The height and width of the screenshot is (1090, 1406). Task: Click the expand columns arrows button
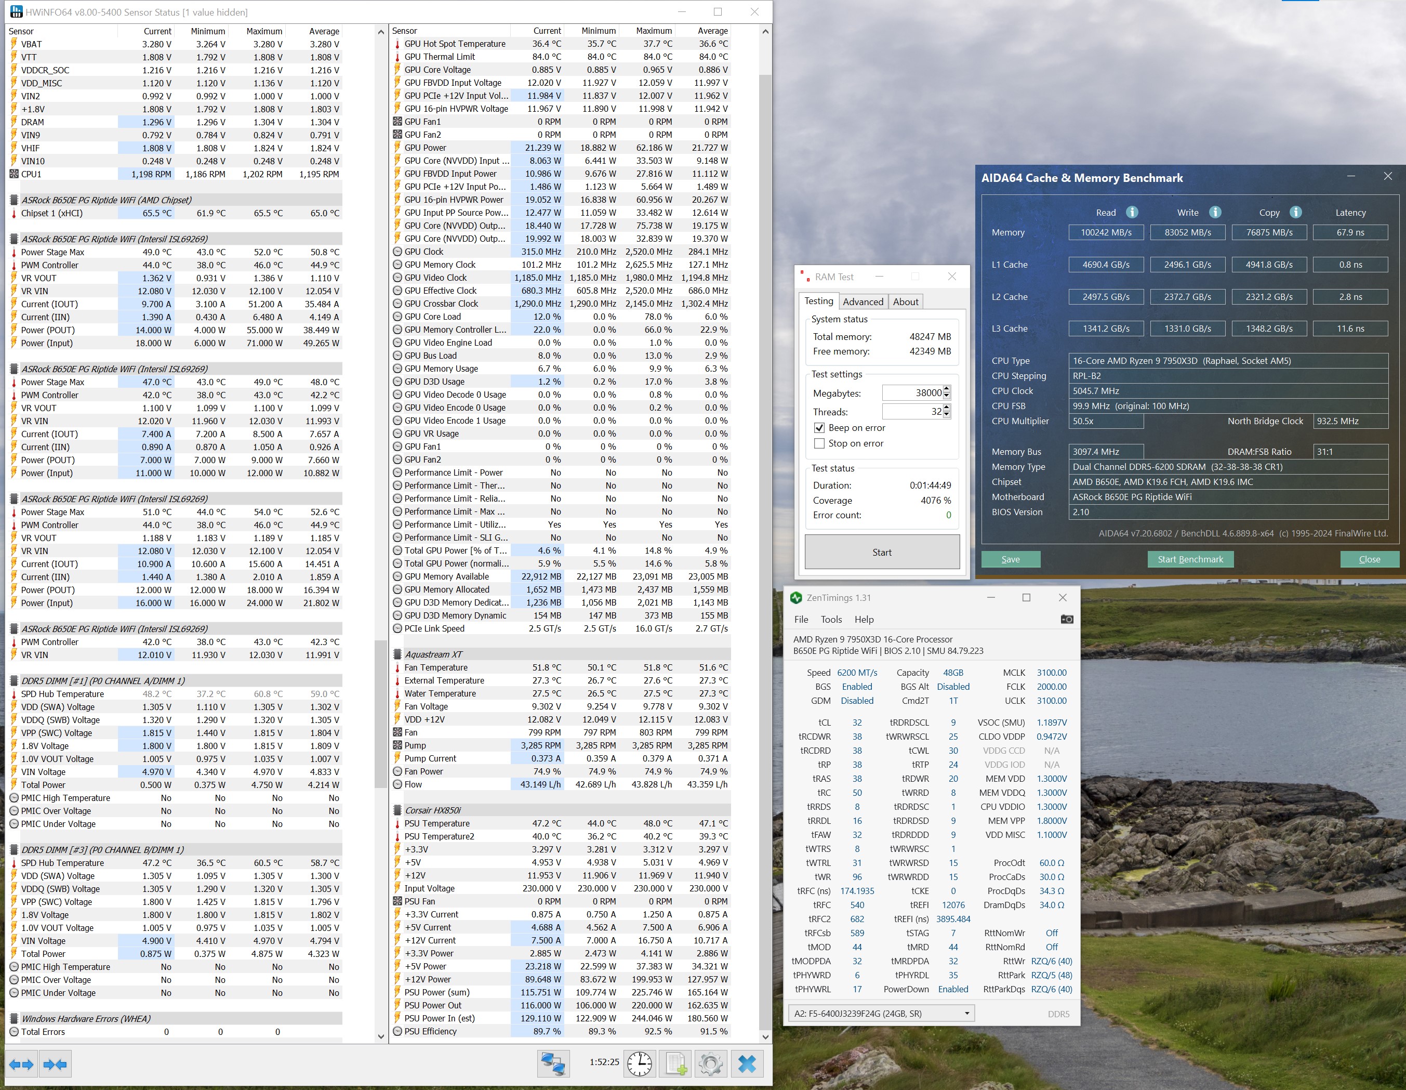tap(21, 1064)
